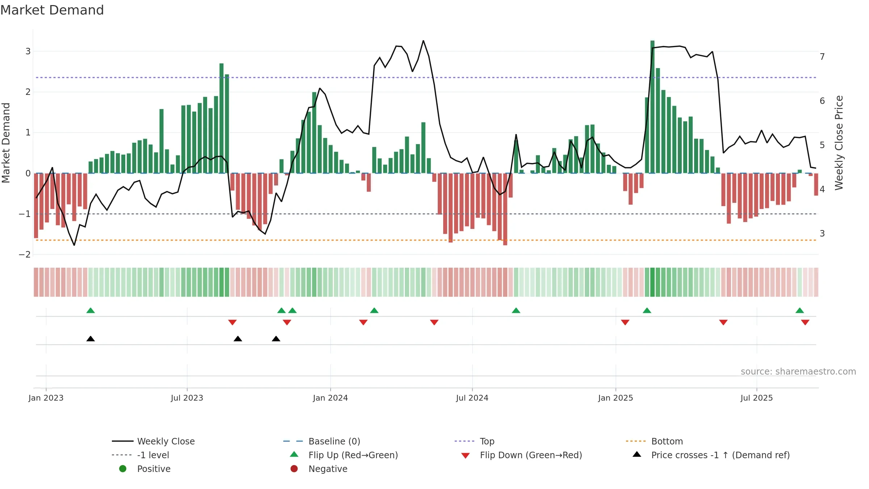Click the Flip Down (Green→Red) legend label
The height and width of the screenshot is (489, 869).
tap(531, 455)
